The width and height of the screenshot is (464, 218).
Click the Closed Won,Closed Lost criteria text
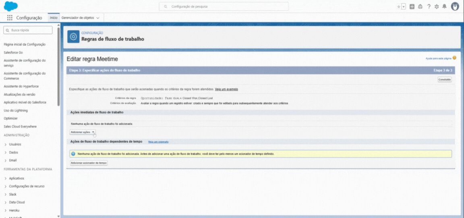(x=198, y=98)
